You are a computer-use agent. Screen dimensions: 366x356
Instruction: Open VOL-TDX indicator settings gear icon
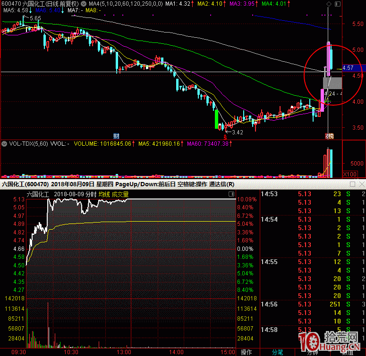[4, 144]
